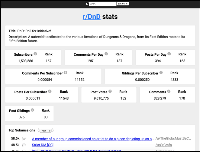Open comments bubble for Strict DM post
Viewport: 200px width, 152px height.
pyautogui.click(x=24, y=145)
